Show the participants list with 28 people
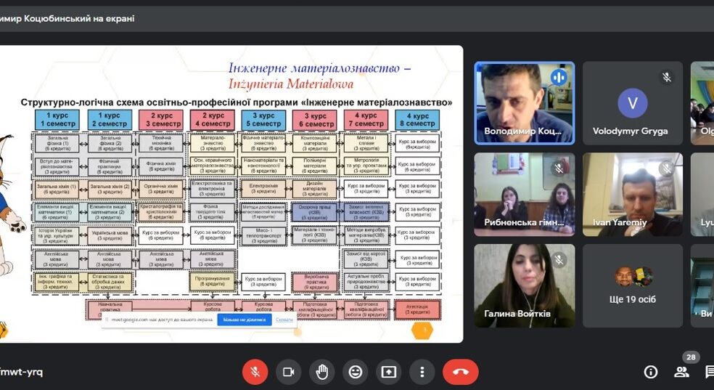This screenshot has height=390, width=714. tap(682, 372)
